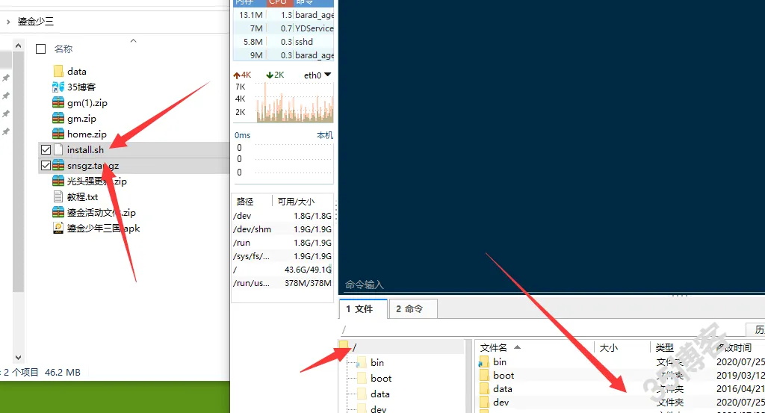
Task: Expand breadcrumb chevron before 鎏金少三
Action: pos(8,22)
